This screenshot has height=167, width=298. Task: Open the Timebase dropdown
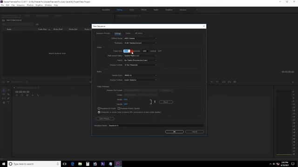tap(141, 43)
